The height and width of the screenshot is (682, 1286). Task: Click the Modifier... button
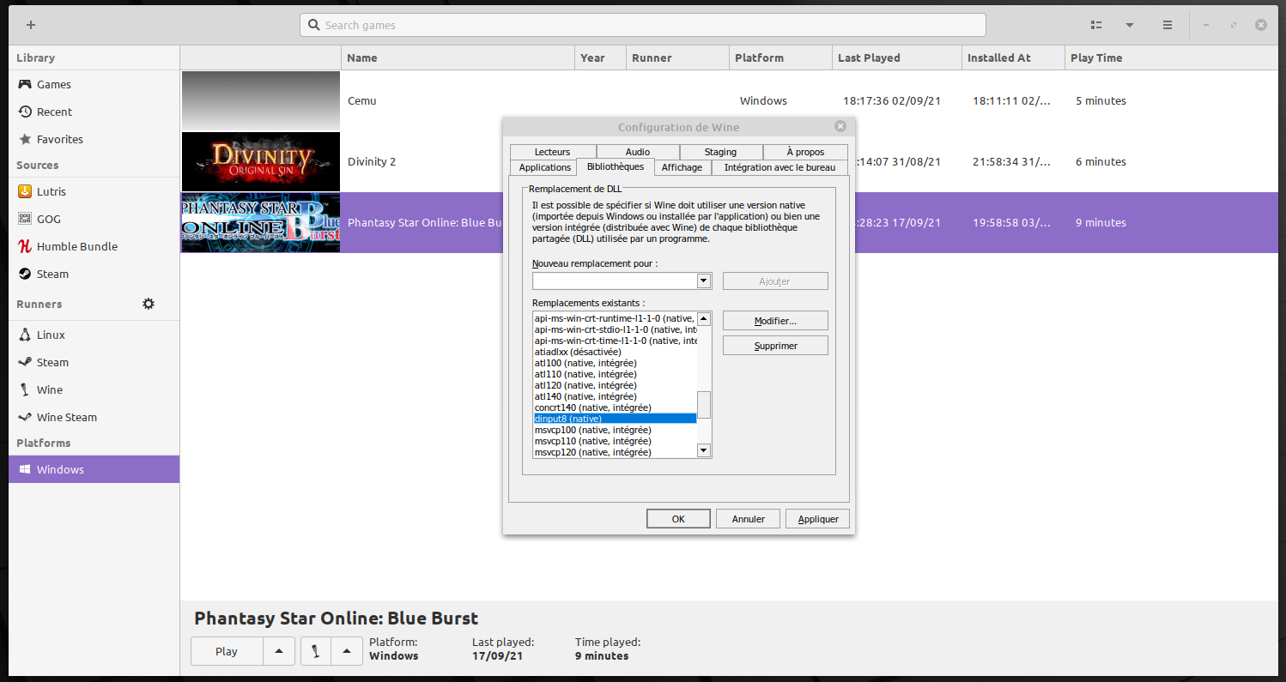(775, 320)
